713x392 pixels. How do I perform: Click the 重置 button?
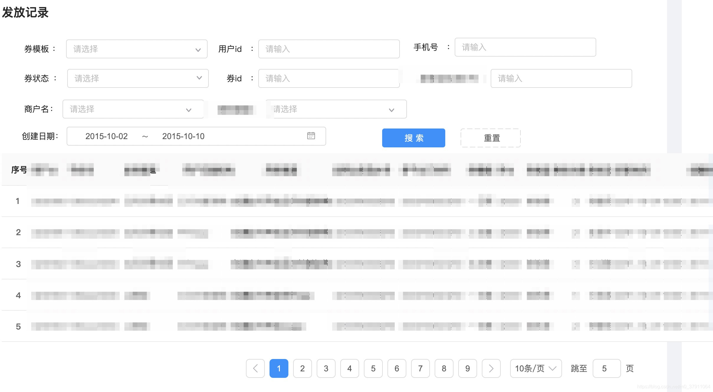point(491,138)
